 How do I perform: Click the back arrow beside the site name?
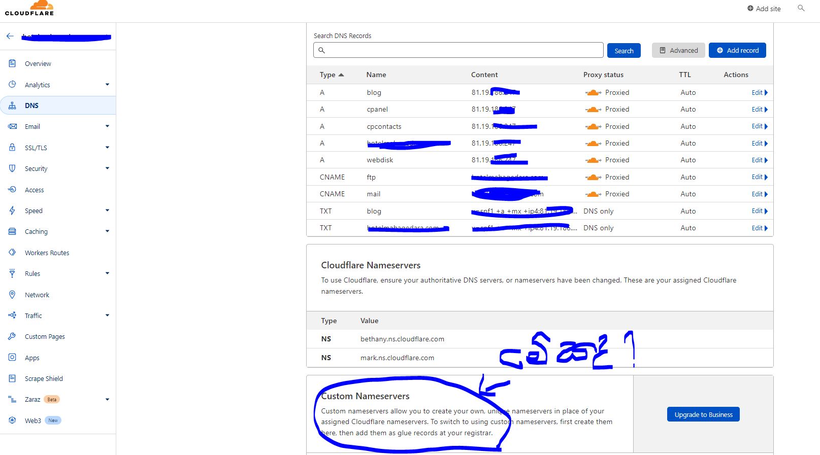pyautogui.click(x=10, y=36)
